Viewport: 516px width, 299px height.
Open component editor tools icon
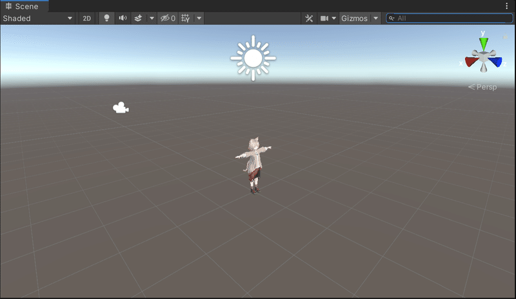tap(309, 19)
